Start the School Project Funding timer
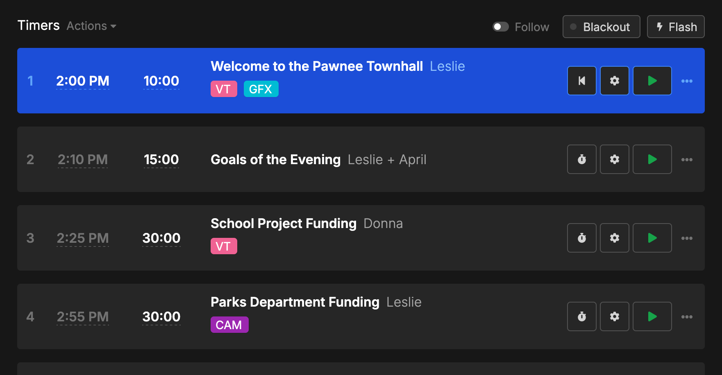 point(652,238)
